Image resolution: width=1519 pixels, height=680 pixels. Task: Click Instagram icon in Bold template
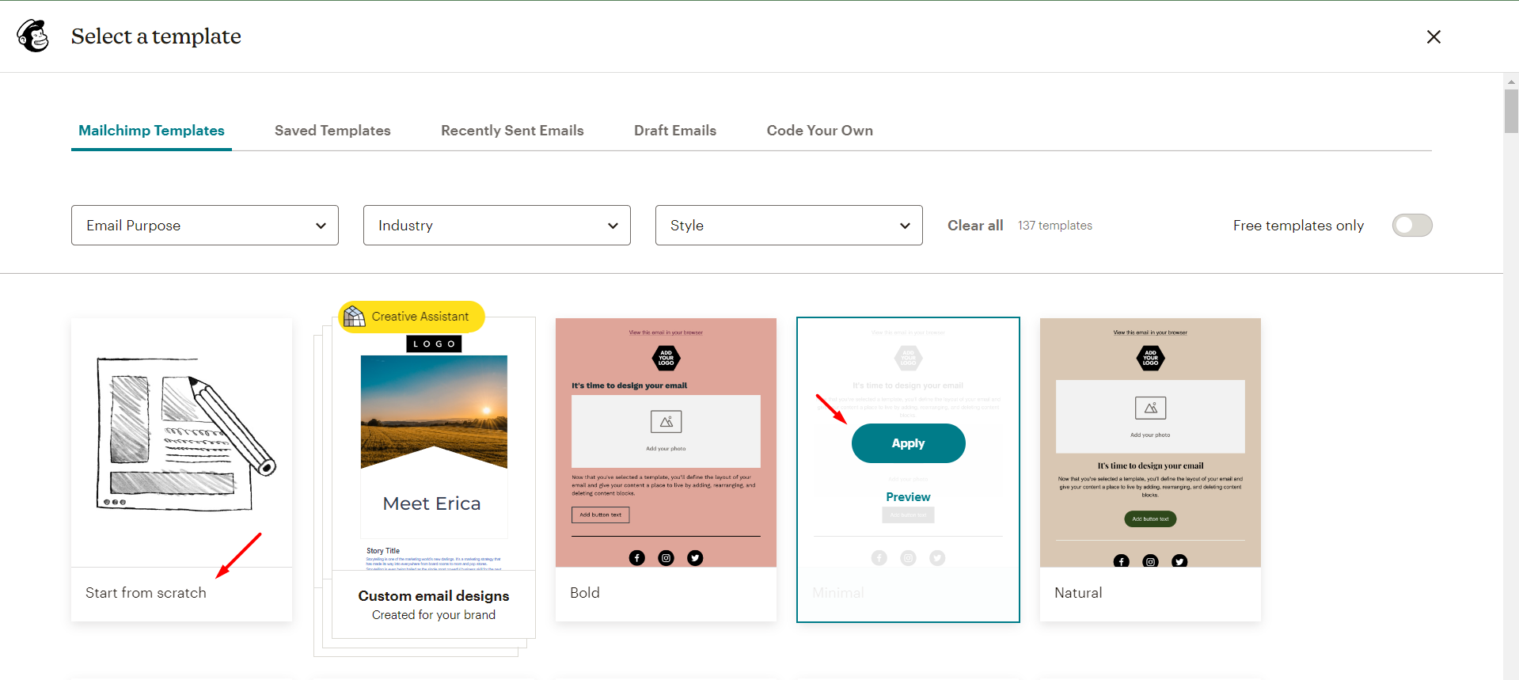tap(666, 558)
